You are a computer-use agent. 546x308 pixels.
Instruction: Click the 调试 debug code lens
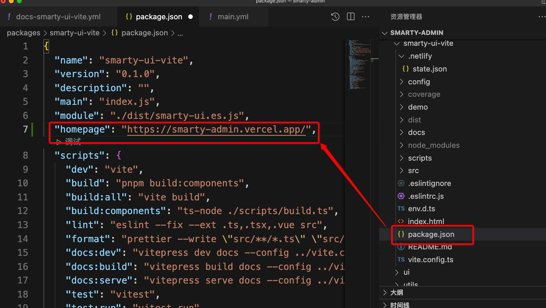pos(72,142)
